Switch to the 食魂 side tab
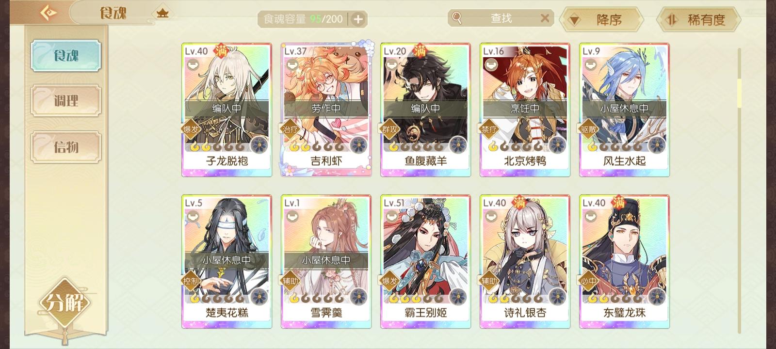 coord(66,56)
